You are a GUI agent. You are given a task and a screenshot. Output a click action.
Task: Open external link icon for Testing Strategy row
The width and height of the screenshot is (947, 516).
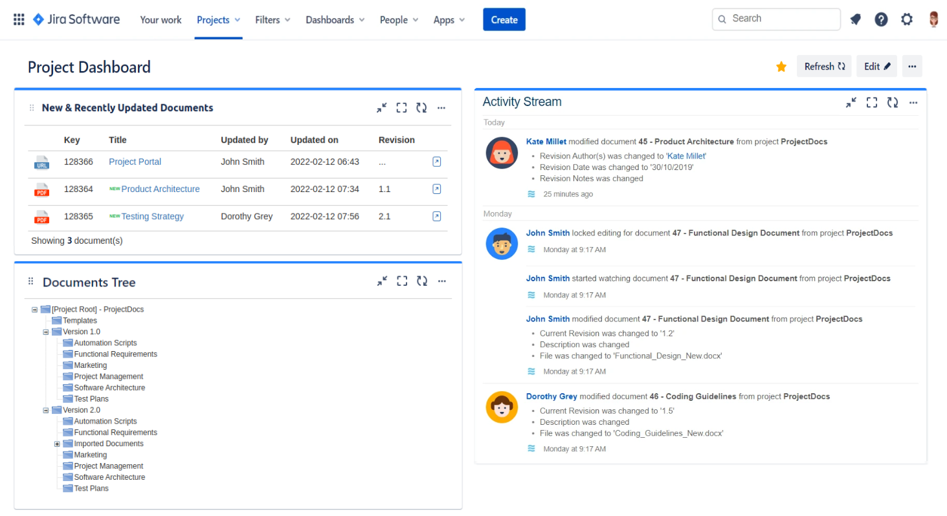pyautogui.click(x=436, y=216)
